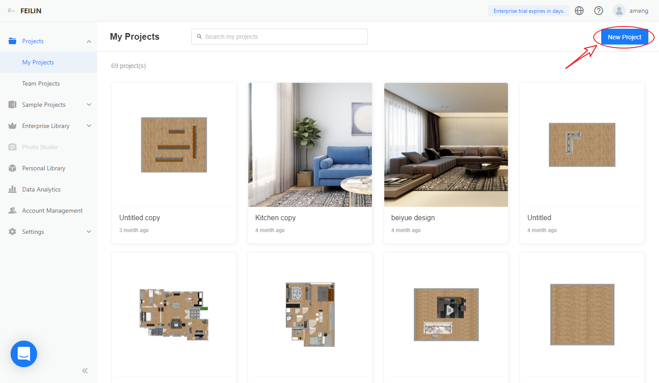Focus the Search my projects field
The image size is (659, 383).
pyautogui.click(x=280, y=37)
